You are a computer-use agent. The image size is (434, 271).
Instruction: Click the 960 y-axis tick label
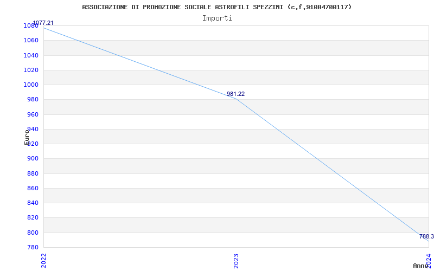tap(33, 114)
